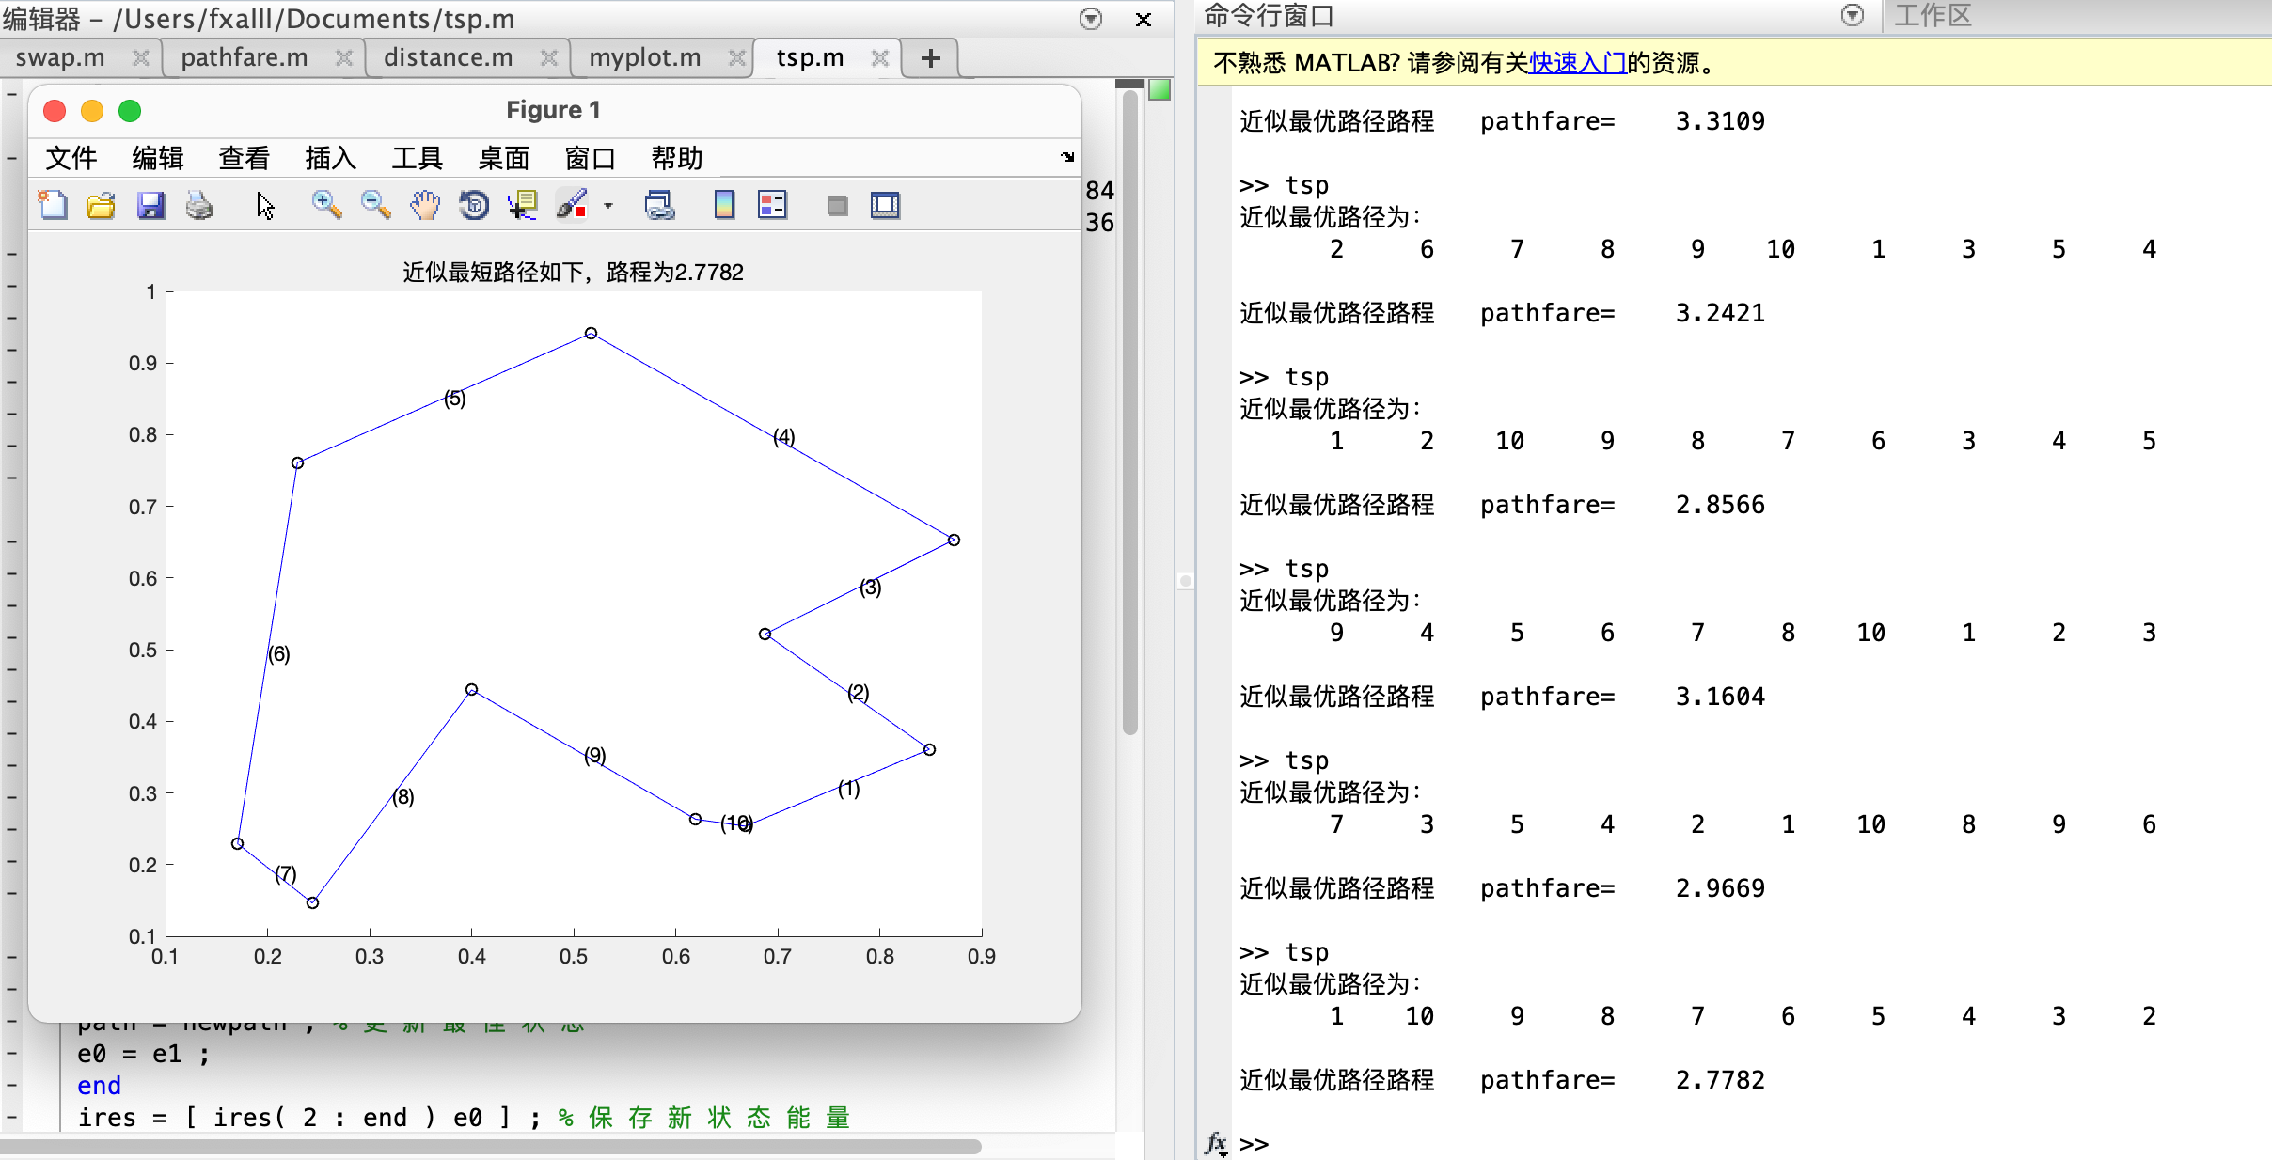Insert a legend into the plot

773,204
